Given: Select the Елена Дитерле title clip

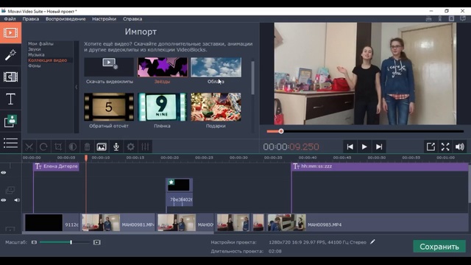Looking at the screenshot, I should (56, 166).
